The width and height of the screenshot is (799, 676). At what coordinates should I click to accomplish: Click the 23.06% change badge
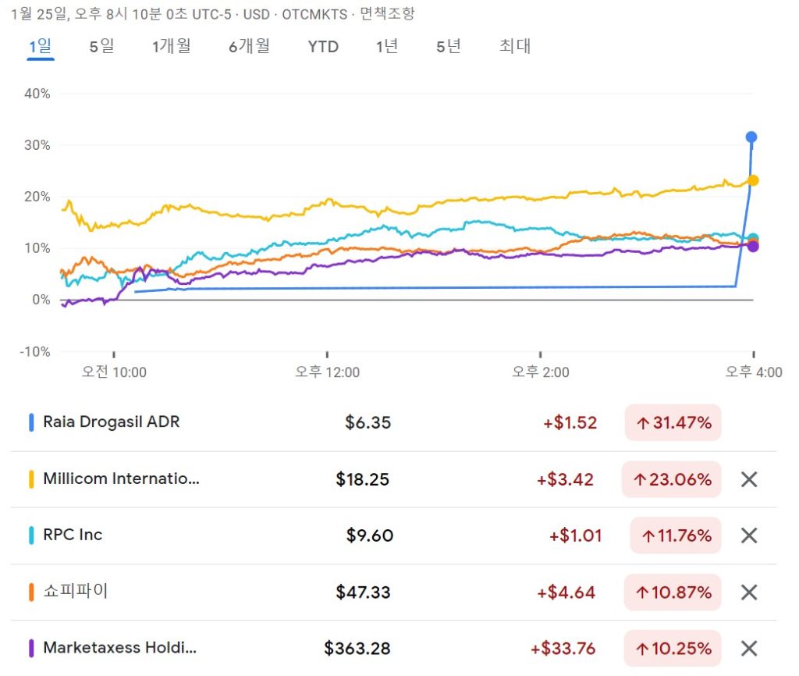click(x=671, y=479)
